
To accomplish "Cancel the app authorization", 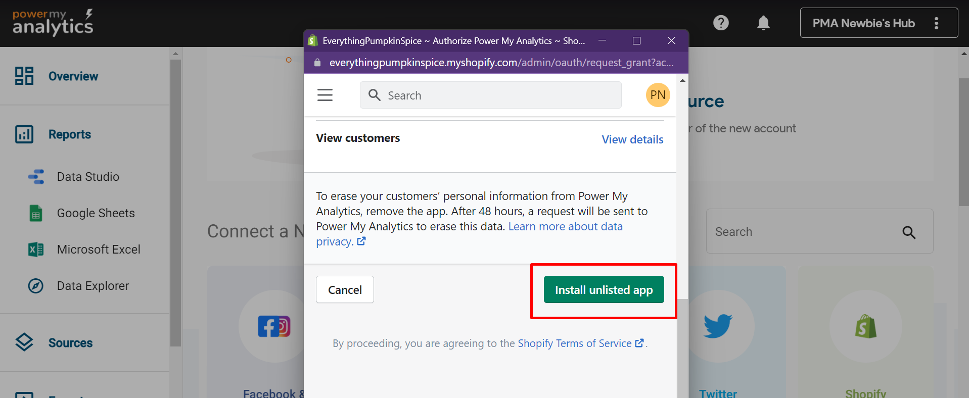I will click(x=345, y=290).
